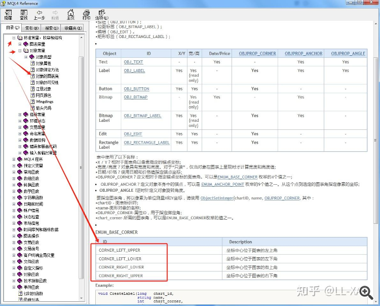Go back with the 上一步 toolbar icon
Screen dimensions: 380x306
point(39,15)
